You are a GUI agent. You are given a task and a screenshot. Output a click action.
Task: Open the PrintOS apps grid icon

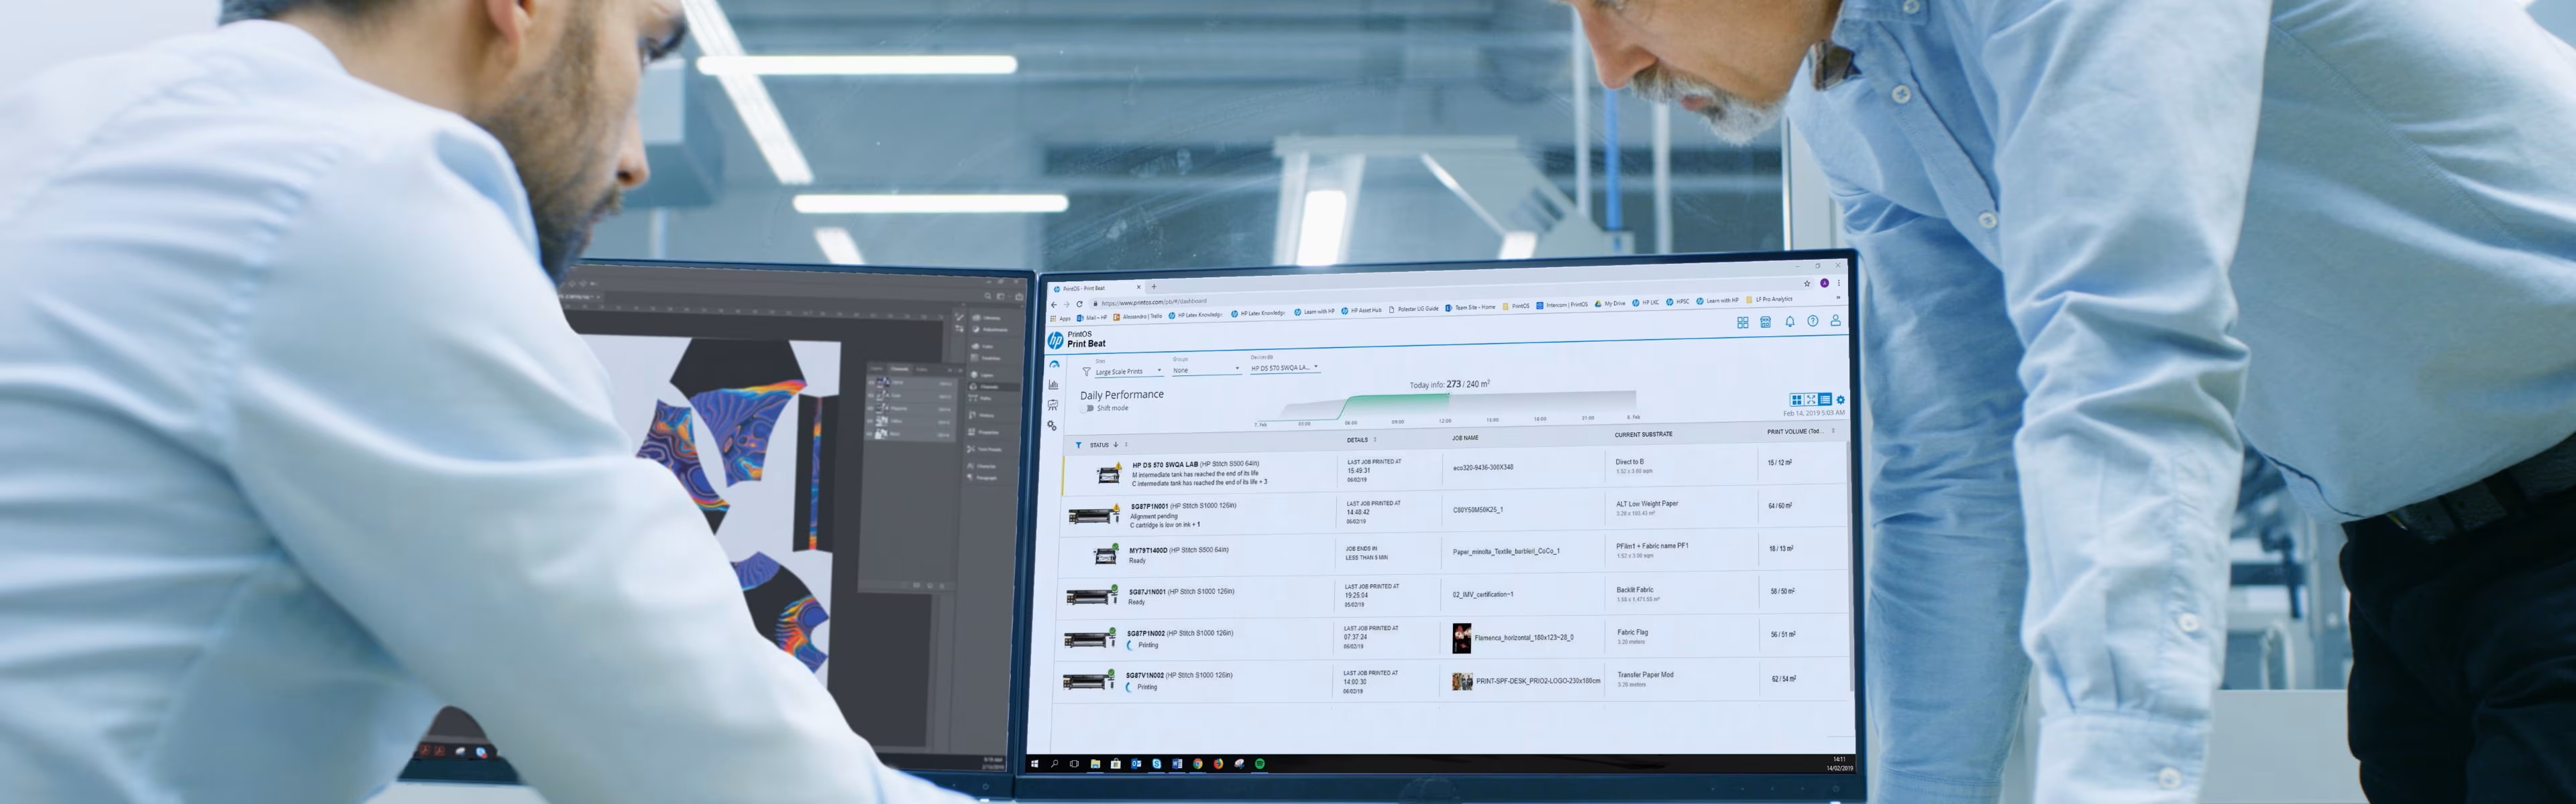(x=1743, y=322)
